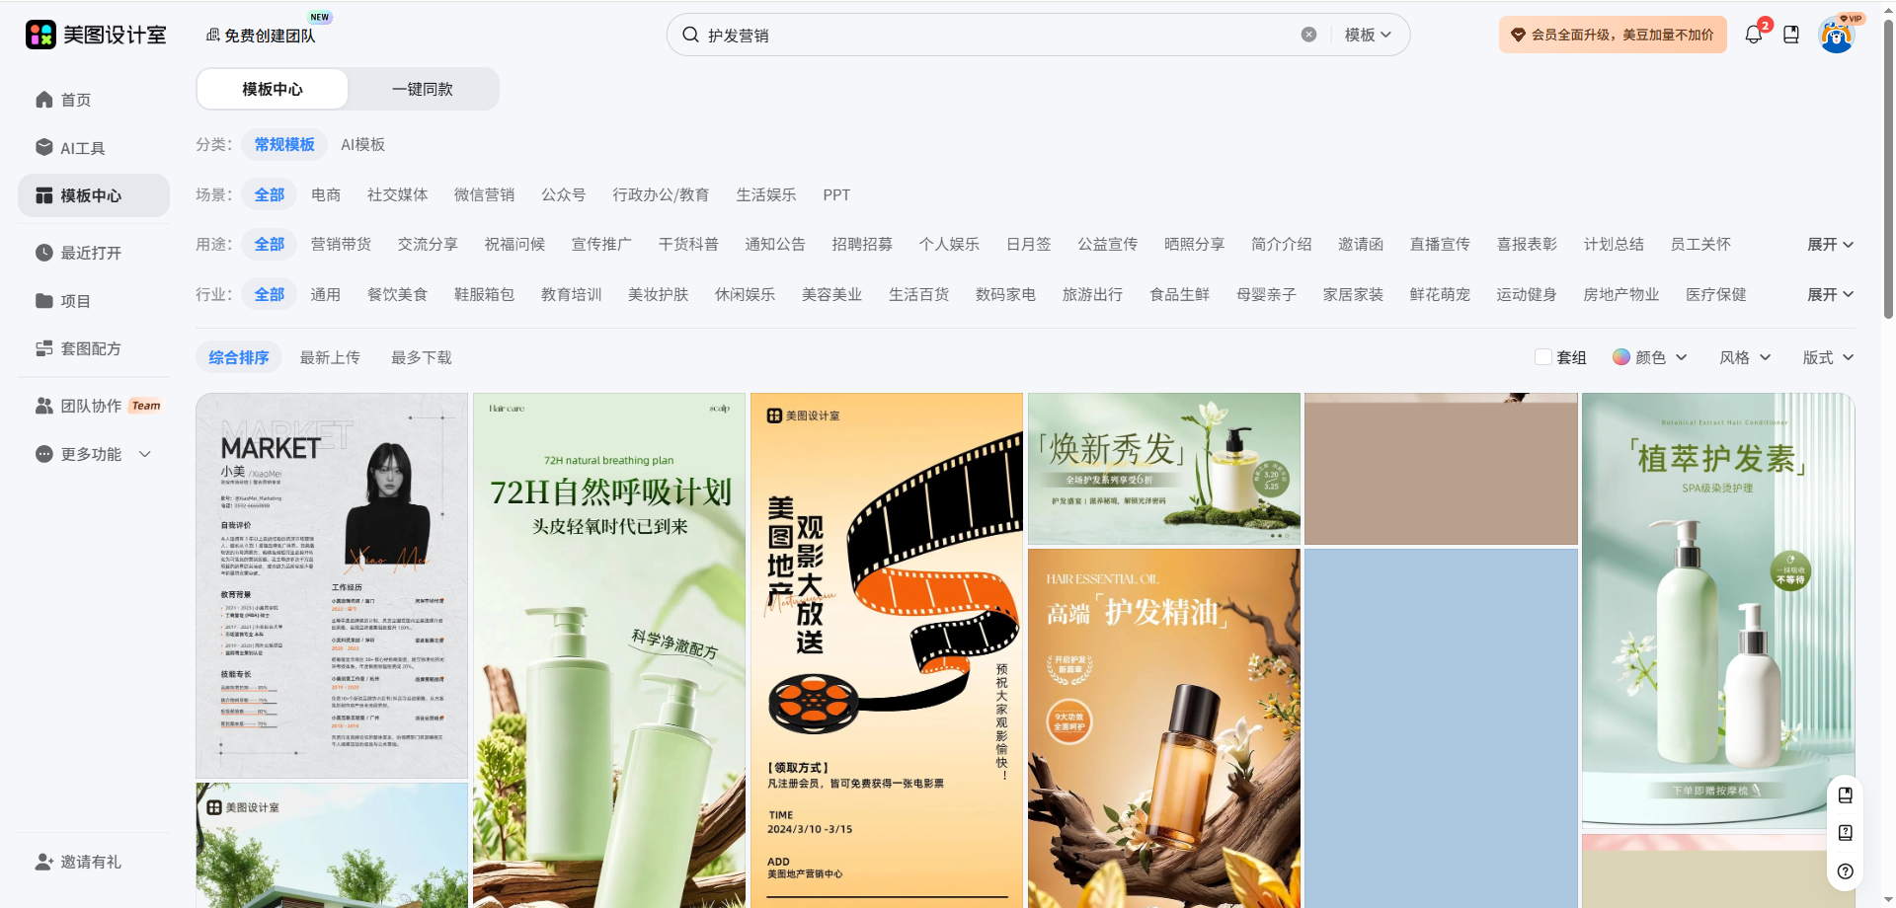Open the 模板 search type dropdown
The height and width of the screenshot is (908, 1896).
coord(1368,35)
